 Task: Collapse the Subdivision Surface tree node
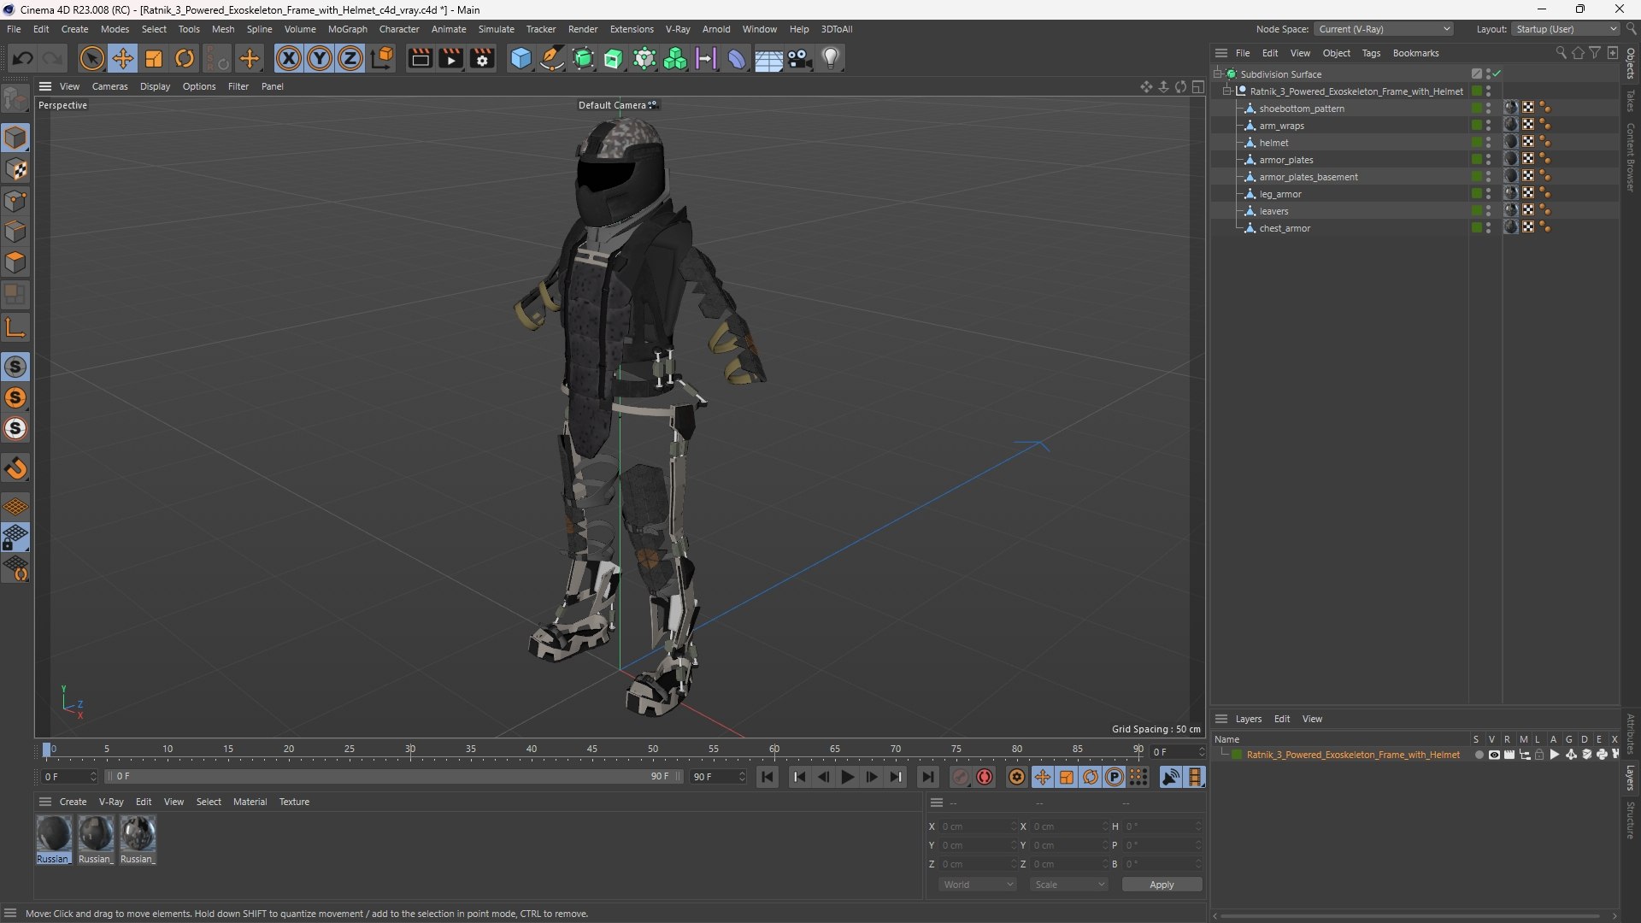tap(1217, 74)
